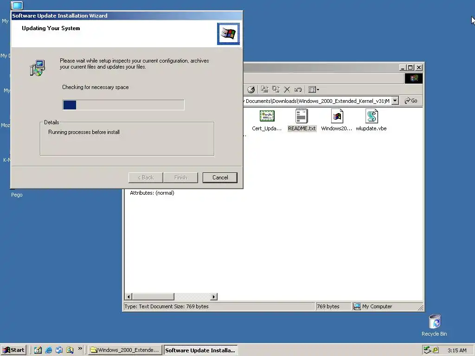Click the search folder quick launch icon
Screen dimensions: 475x356
(x=70, y=350)
